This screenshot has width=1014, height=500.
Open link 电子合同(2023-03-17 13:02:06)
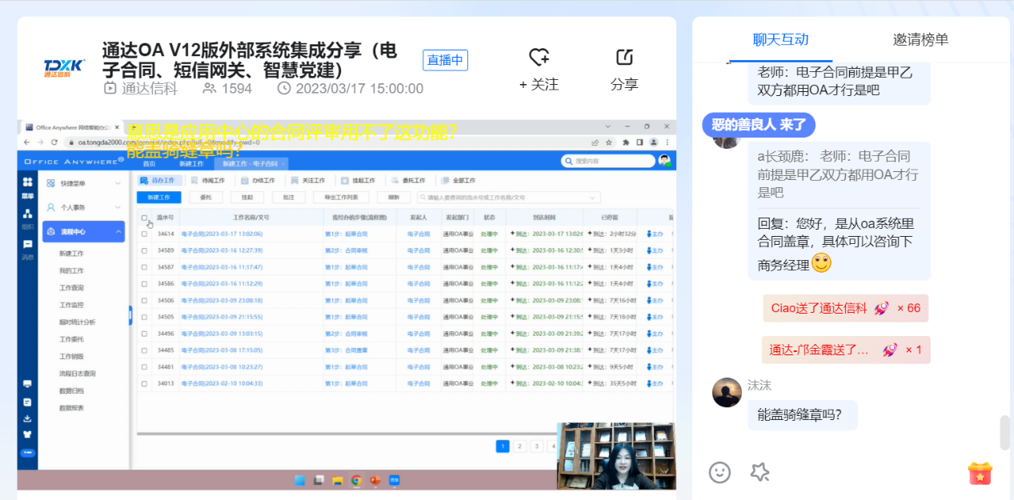tap(222, 234)
